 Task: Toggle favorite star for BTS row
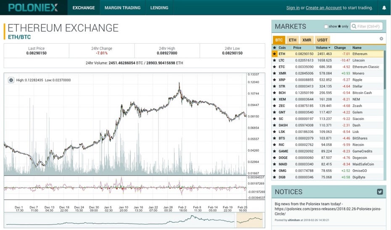click(275, 138)
